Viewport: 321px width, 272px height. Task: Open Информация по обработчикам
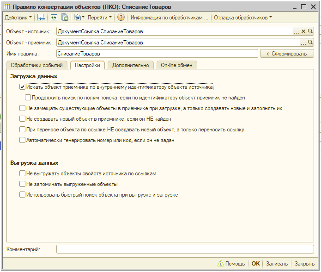click(169, 18)
